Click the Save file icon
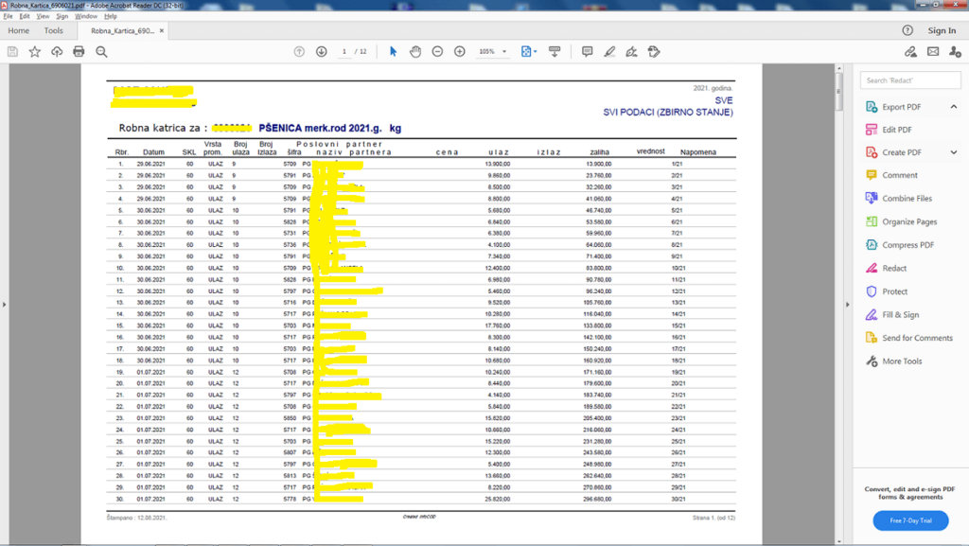Screen dimensions: 969x546 (12, 52)
